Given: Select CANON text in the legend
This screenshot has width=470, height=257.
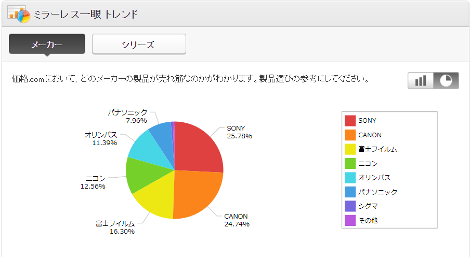Looking at the screenshot, I should 370,135.
